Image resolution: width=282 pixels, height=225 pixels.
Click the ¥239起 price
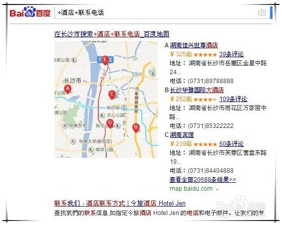pos(181,144)
